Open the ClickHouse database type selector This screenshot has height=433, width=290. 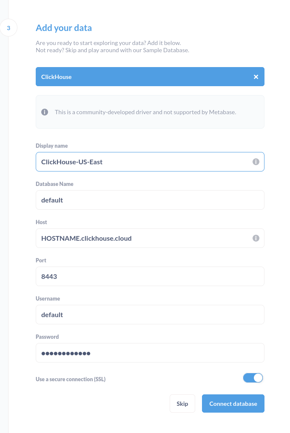click(x=128, y=77)
